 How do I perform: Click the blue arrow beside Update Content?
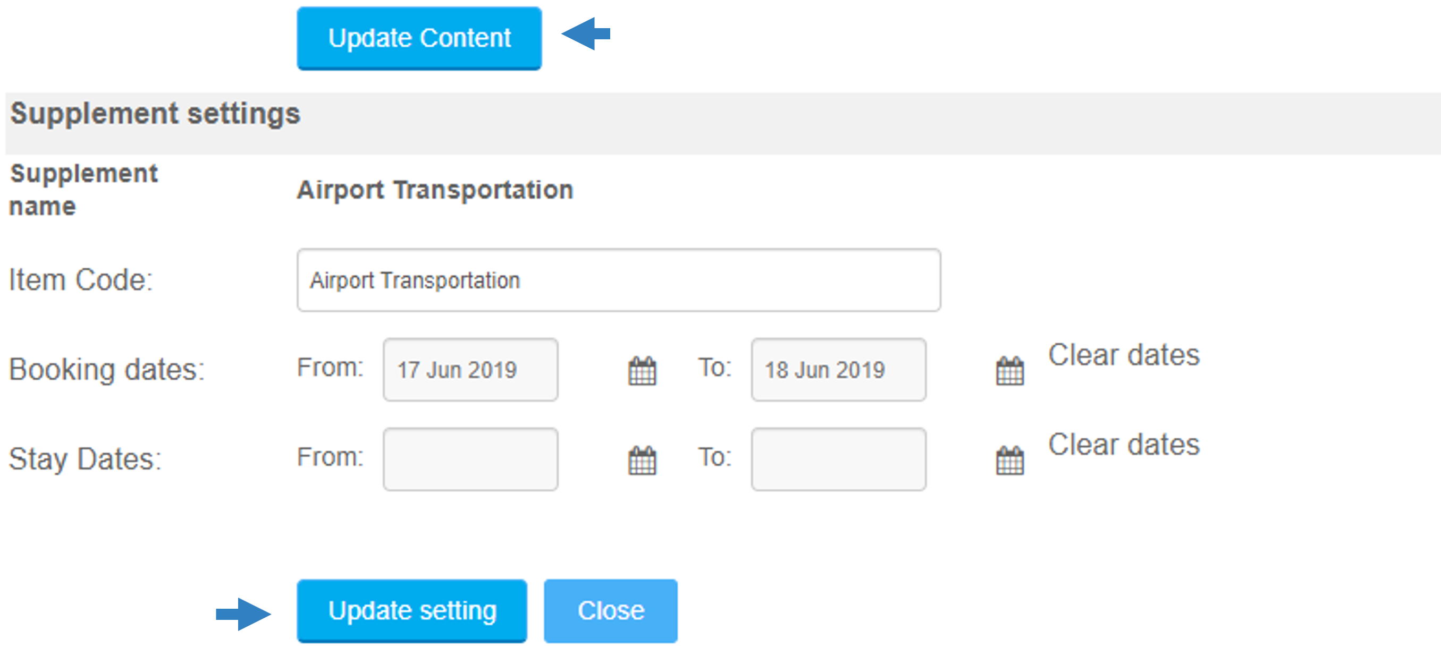point(586,34)
